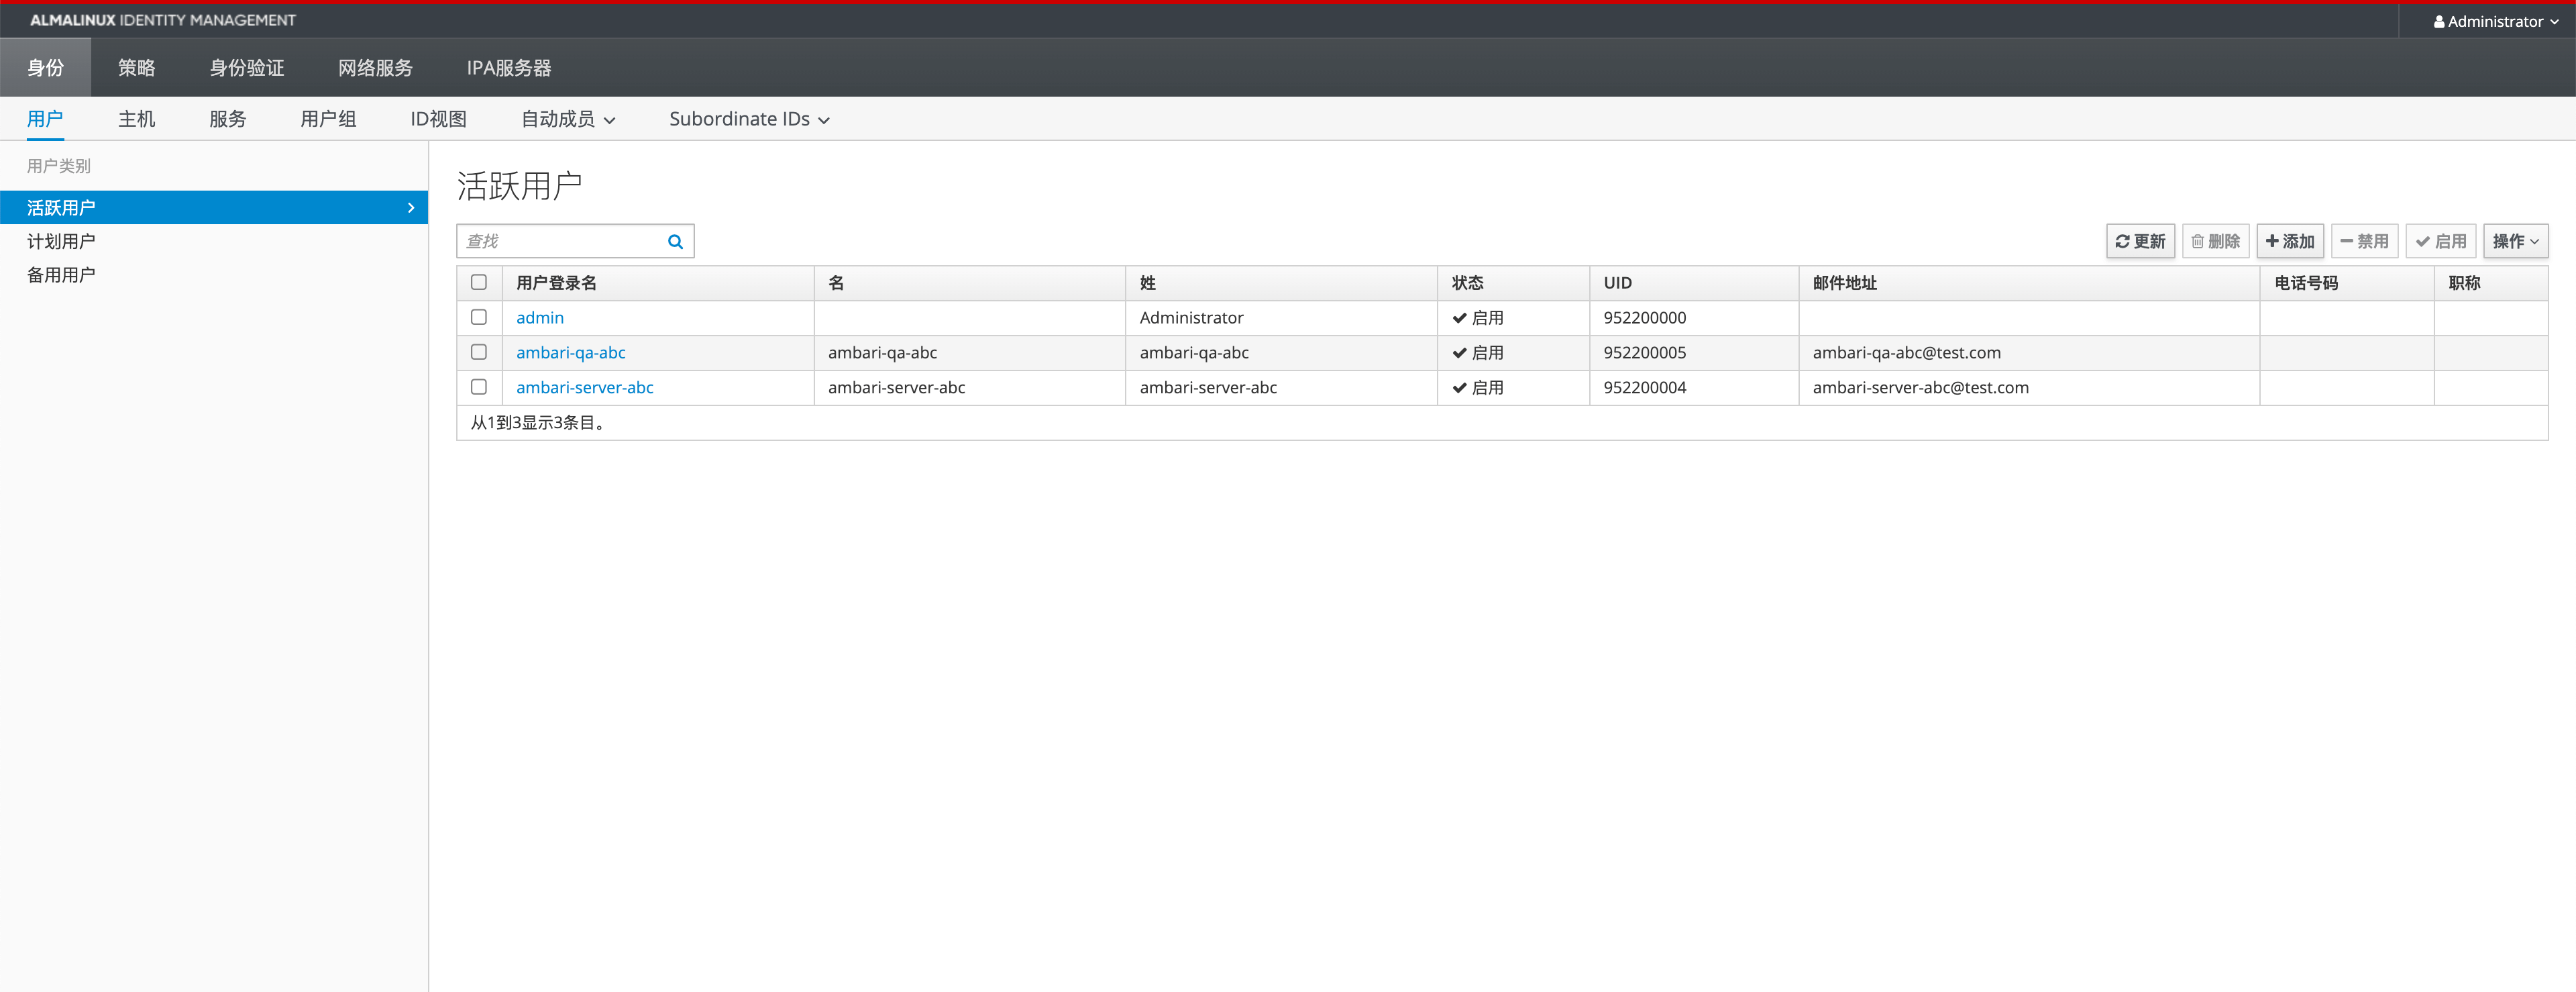
Task: Click the Add (添加) plus button
Action: 2289,241
